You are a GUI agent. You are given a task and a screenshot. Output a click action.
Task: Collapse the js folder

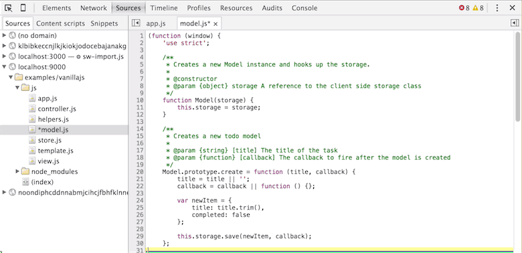(x=17, y=88)
